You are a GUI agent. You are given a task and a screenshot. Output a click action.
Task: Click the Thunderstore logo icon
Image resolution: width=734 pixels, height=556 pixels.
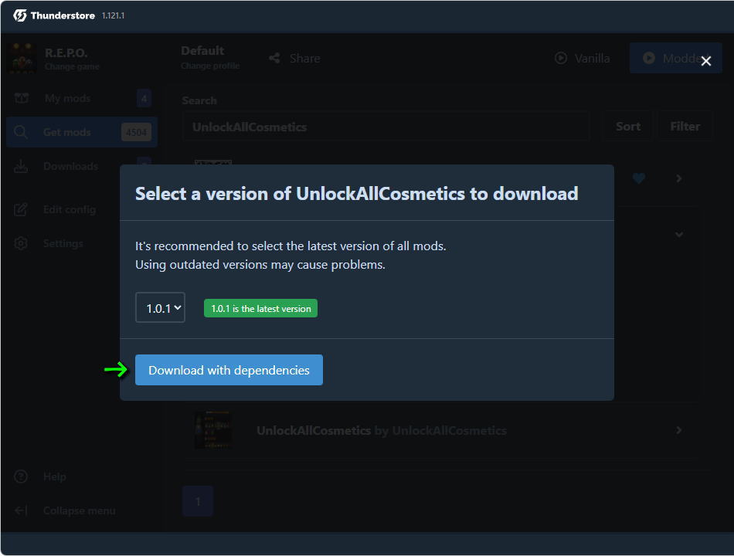(19, 15)
